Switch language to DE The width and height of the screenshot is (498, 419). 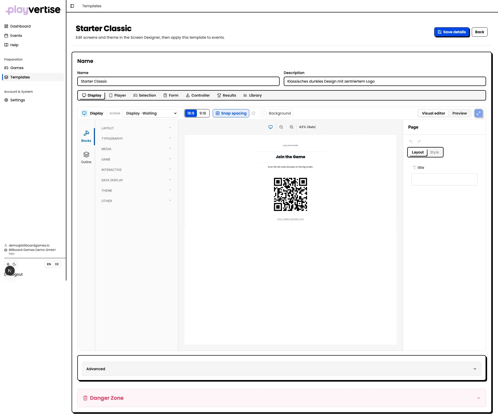coord(57,264)
